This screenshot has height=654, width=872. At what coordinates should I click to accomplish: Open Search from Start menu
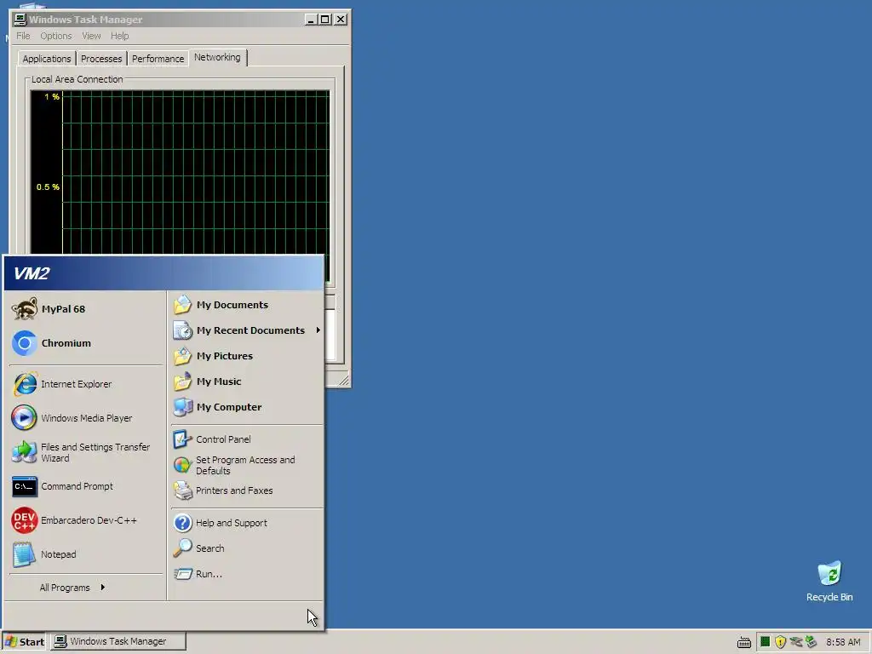tap(247, 548)
